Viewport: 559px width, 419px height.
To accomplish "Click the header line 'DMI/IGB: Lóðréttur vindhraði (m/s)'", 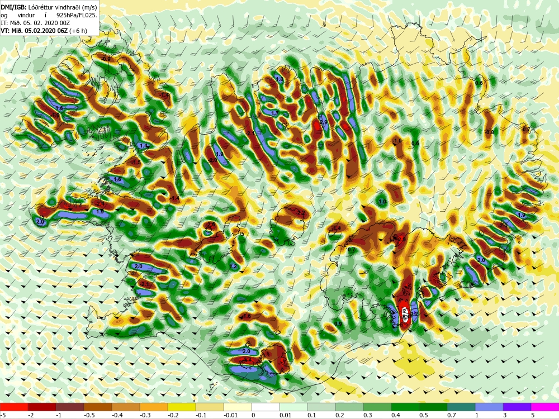I will (49, 7).
